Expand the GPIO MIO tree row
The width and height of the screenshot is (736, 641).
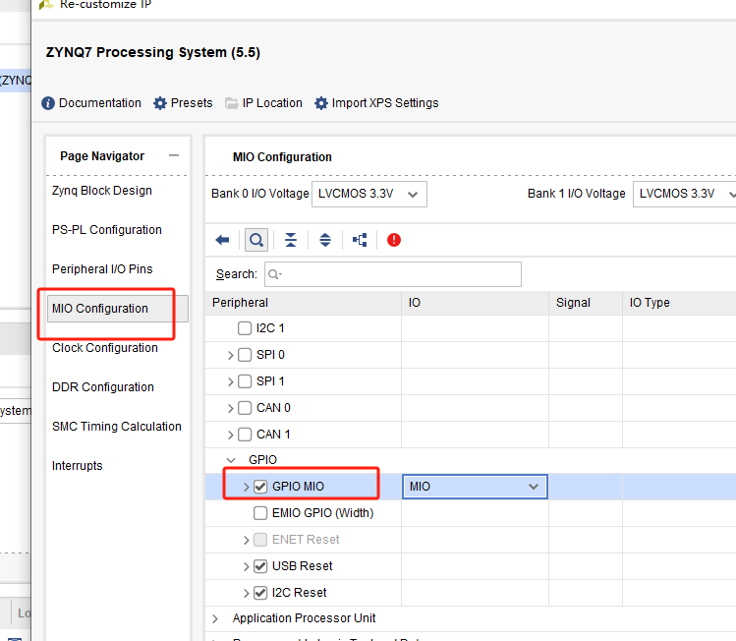pyautogui.click(x=247, y=487)
